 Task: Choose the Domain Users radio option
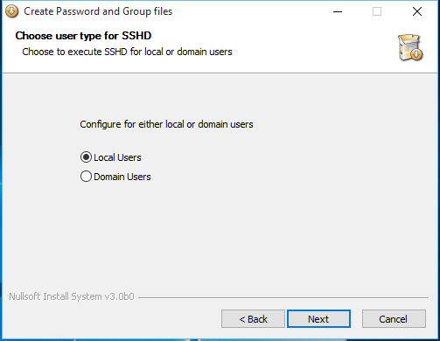click(x=86, y=177)
